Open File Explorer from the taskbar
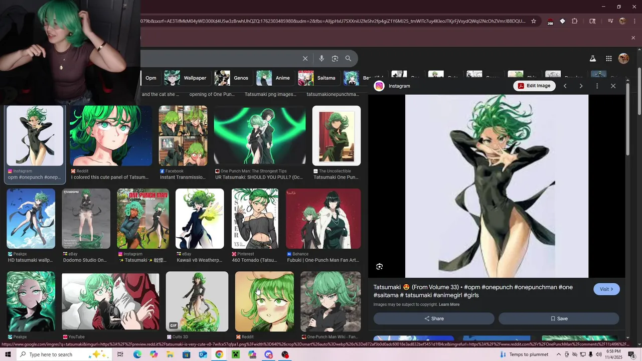642x361 pixels. pos(170,354)
